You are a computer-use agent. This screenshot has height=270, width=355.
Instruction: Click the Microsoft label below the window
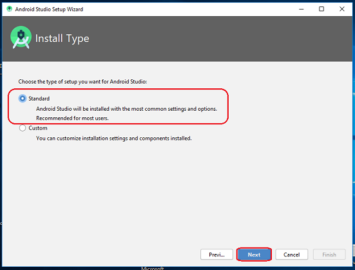[152, 268]
